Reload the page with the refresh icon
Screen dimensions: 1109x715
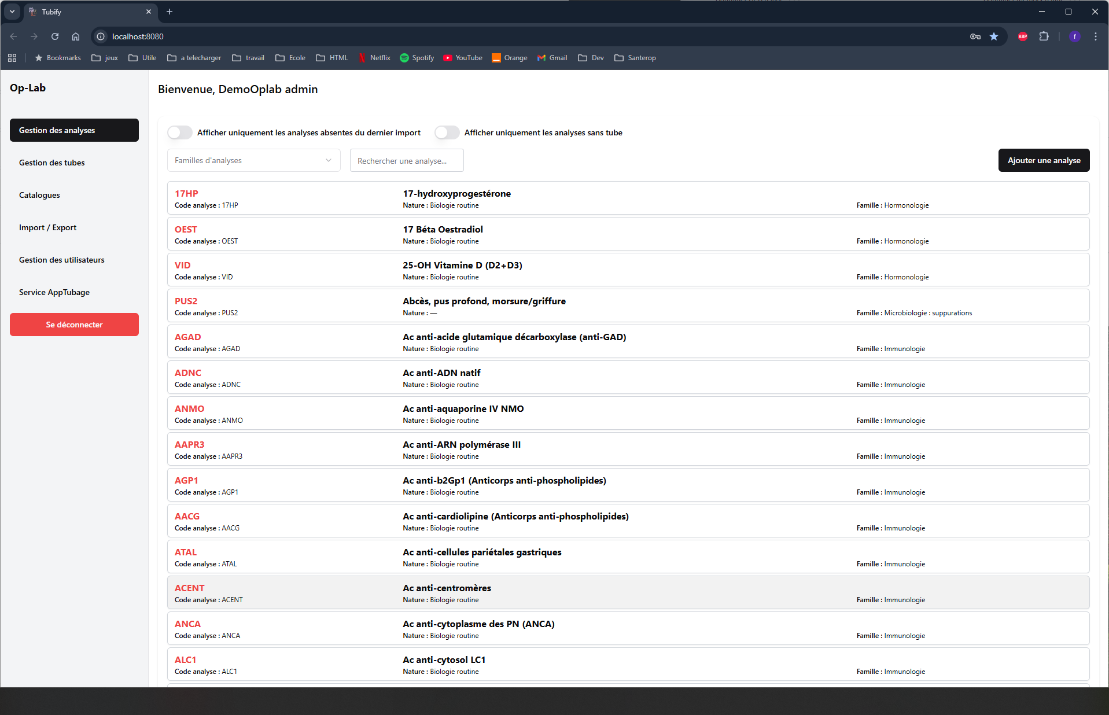click(x=55, y=36)
